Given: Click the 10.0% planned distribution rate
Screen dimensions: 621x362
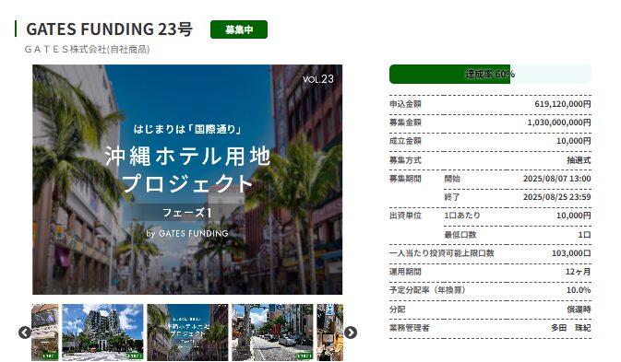Looking at the screenshot, I should [x=579, y=290].
